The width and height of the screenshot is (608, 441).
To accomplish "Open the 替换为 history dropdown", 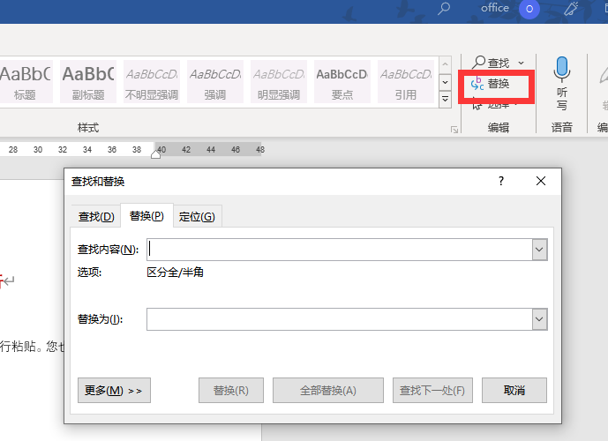I will (x=539, y=319).
